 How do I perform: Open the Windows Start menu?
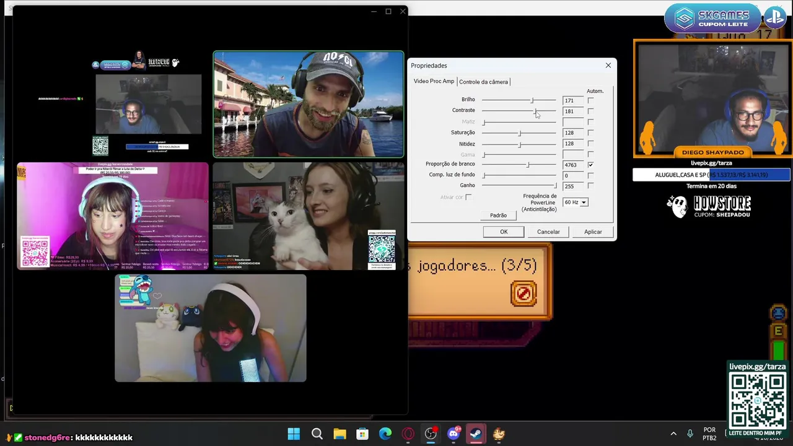(294, 434)
